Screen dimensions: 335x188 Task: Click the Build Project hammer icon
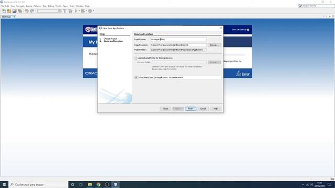point(64,11)
